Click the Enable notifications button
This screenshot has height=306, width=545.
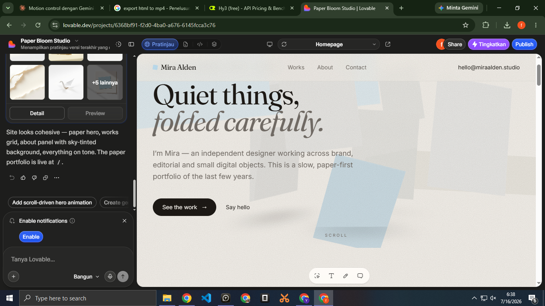pos(31,237)
